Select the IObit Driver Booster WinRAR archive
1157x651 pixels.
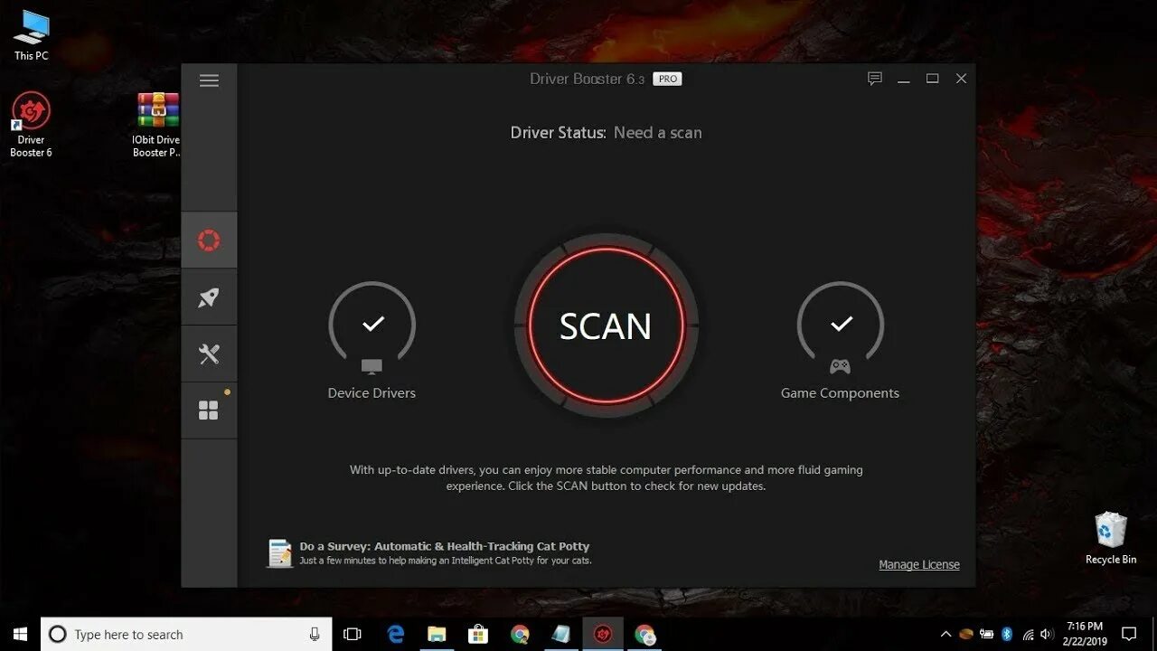[157, 125]
